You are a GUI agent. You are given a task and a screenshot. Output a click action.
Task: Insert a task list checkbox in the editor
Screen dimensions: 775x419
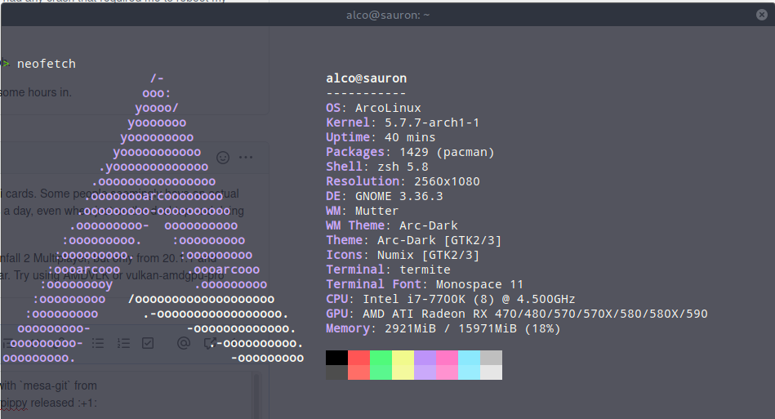pyautogui.click(x=148, y=343)
